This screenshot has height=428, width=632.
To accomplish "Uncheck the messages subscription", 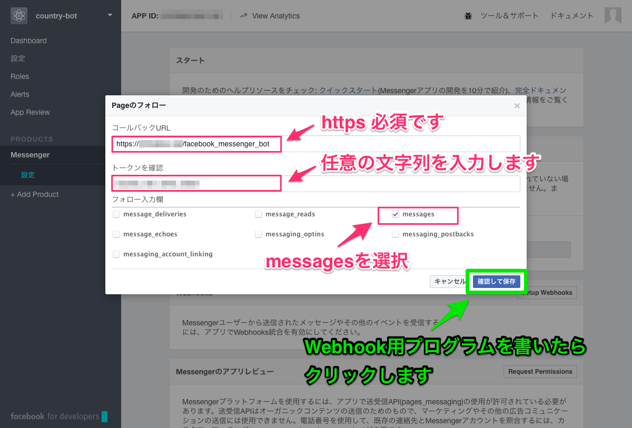I will tap(395, 214).
